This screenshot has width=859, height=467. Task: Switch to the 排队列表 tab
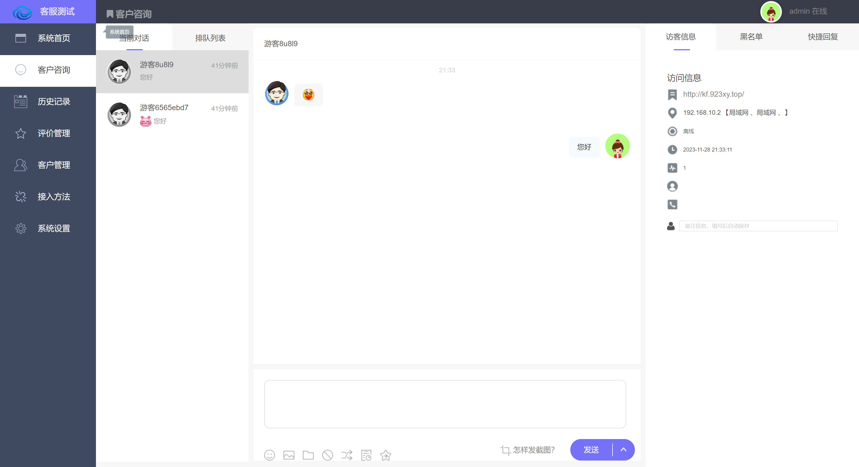pyautogui.click(x=210, y=38)
